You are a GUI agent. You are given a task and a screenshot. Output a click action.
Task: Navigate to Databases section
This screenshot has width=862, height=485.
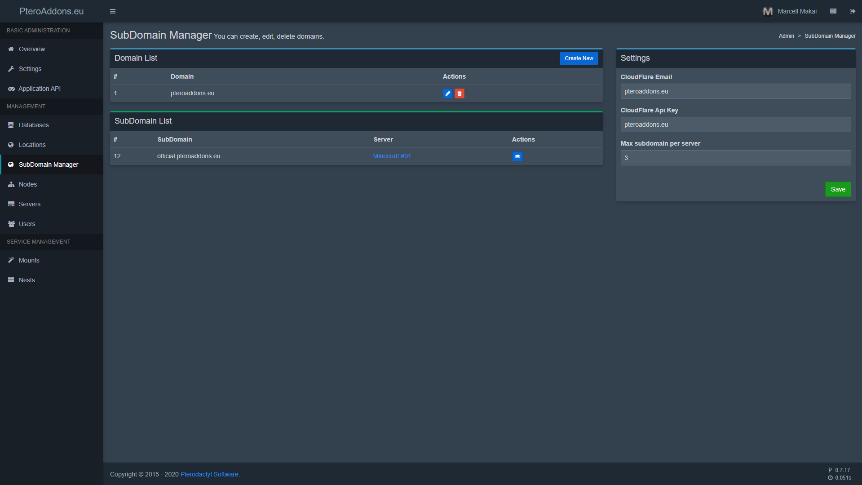pos(34,125)
